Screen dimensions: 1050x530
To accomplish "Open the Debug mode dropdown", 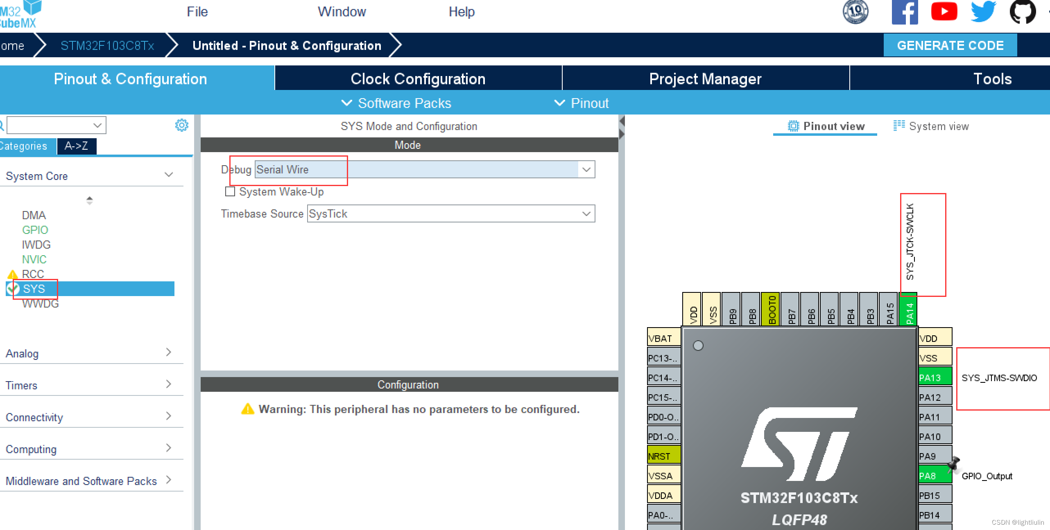I will point(425,169).
